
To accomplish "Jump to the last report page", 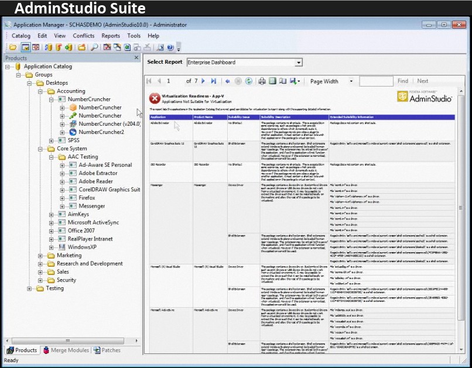I will point(214,81).
